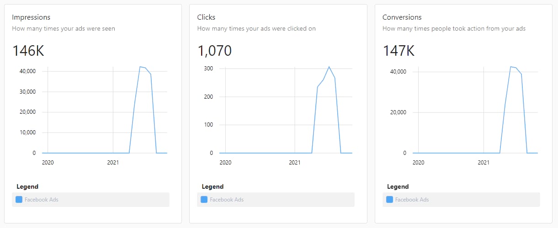Image resolution: width=558 pixels, height=228 pixels.
Task: Click blue swatch in Conversions legend
Action: pyautogui.click(x=389, y=200)
